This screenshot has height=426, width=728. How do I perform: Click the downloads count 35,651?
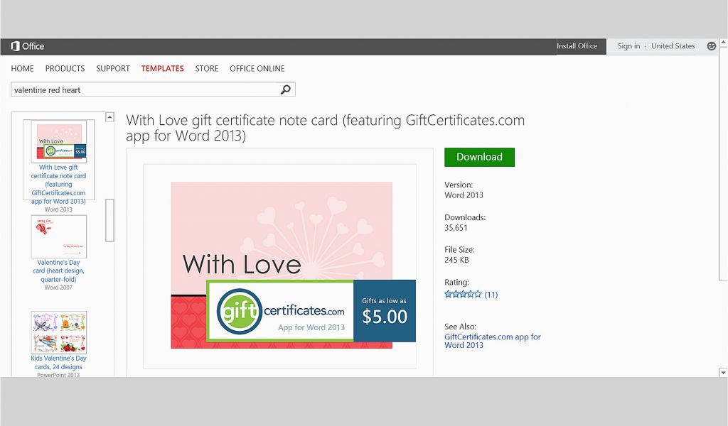pos(456,228)
